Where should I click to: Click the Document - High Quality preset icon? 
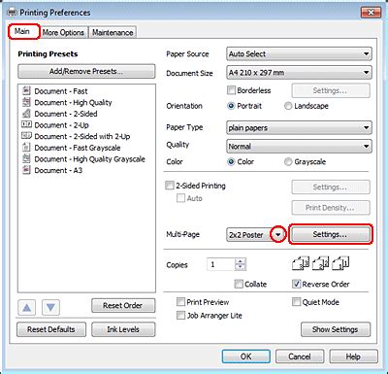coord(26,102)
